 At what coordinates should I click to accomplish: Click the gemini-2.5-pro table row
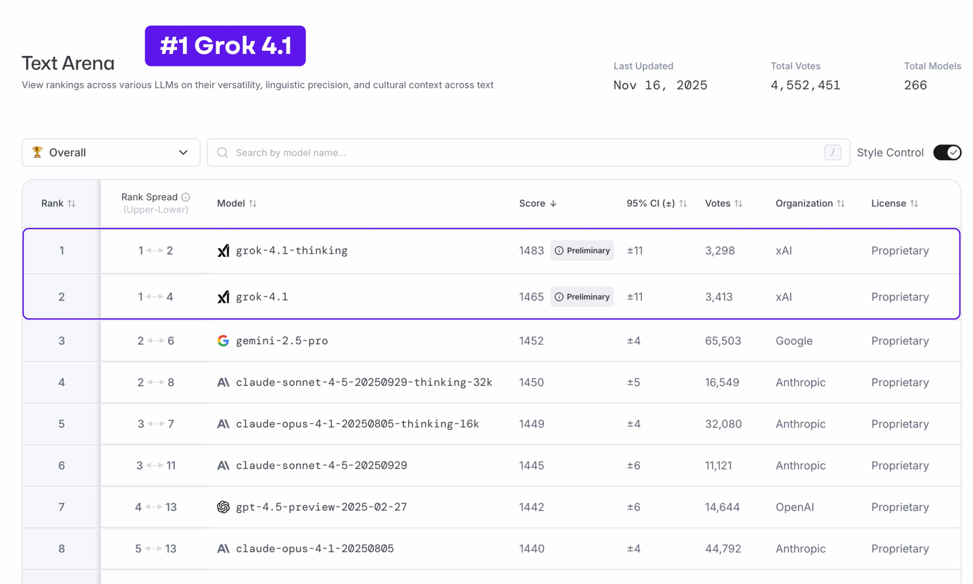pos(473,341)
